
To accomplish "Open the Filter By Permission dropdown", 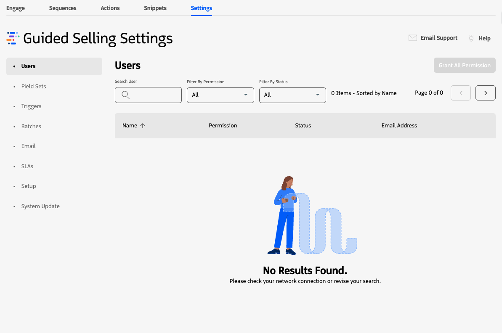I will 220,95.
